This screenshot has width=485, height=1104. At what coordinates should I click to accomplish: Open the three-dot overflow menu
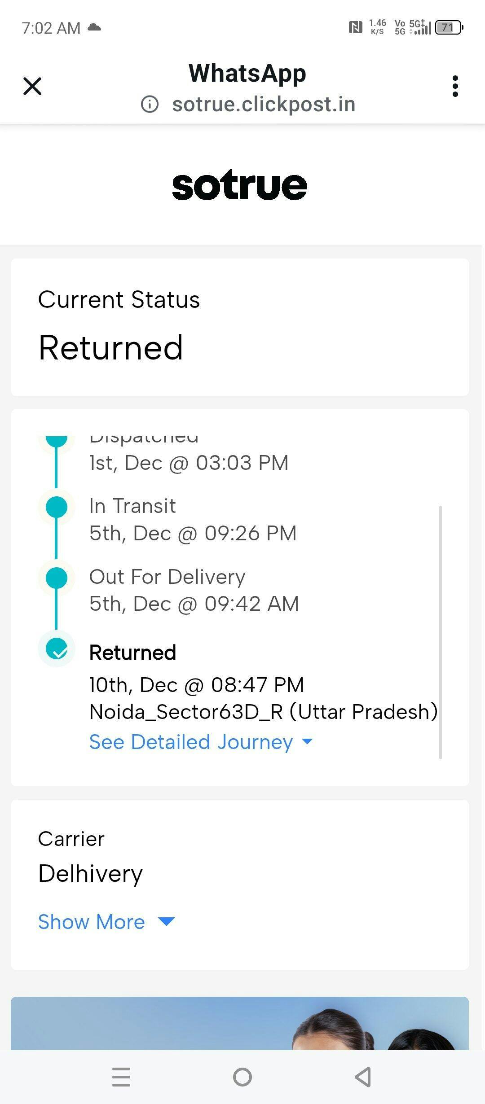coord(455,86)
